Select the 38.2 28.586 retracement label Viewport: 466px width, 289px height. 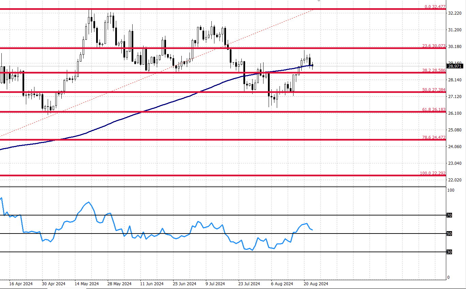[434, 70]
